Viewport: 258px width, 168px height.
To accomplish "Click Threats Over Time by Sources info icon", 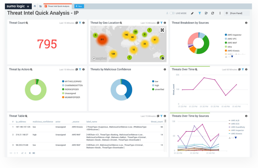I will click(246, 116).
